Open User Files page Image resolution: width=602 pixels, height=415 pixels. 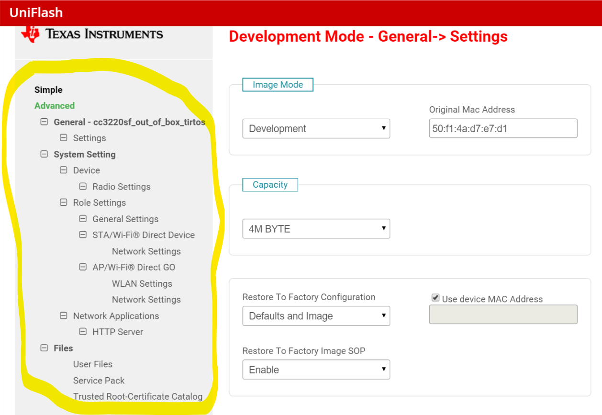[x=93, y=364]
